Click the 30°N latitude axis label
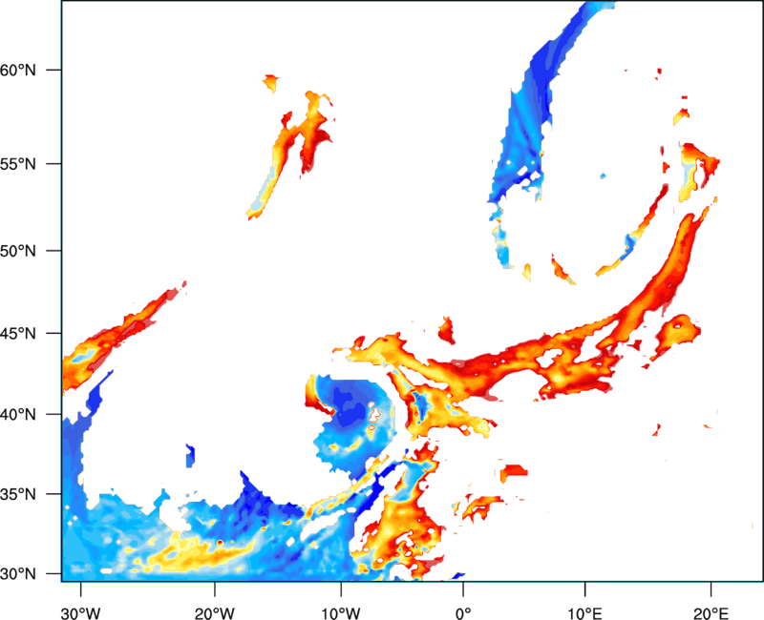This screenshot has width=764, height=620. 18,574
